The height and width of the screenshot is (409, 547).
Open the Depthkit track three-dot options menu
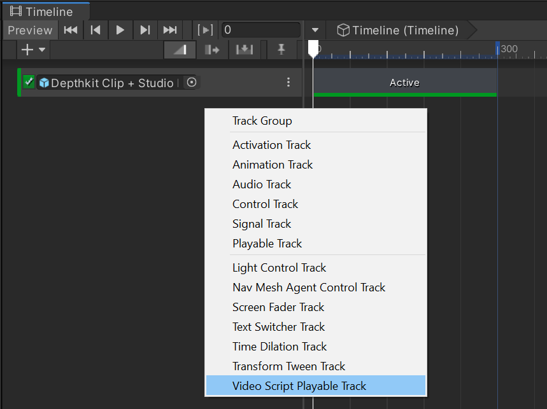(288, 82)
